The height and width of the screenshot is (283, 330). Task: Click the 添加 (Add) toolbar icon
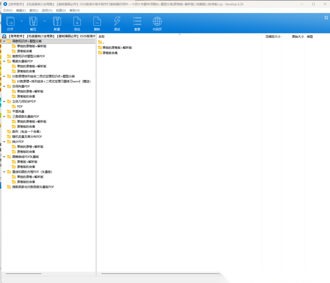click(77, 22)
